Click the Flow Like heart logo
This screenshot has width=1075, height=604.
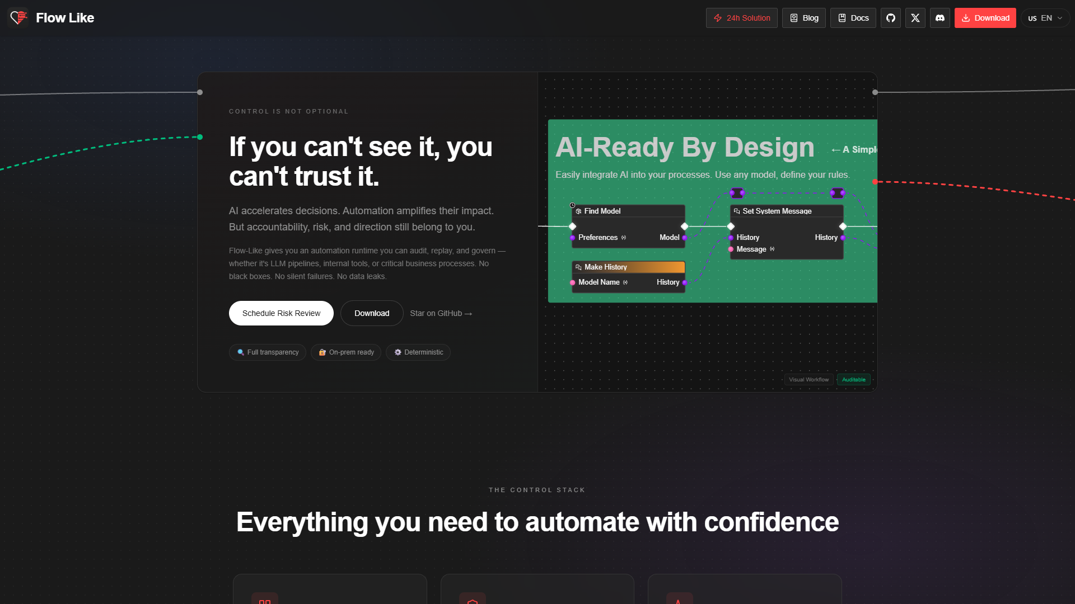[x=18, y=18]
